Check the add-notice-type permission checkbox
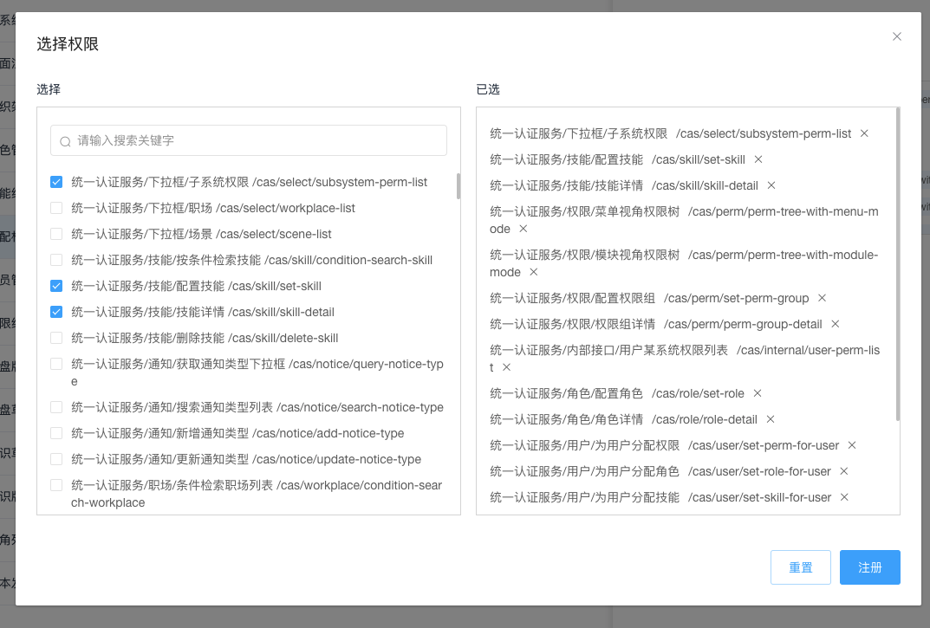The image size is (930, 628). tap(56, 433)
